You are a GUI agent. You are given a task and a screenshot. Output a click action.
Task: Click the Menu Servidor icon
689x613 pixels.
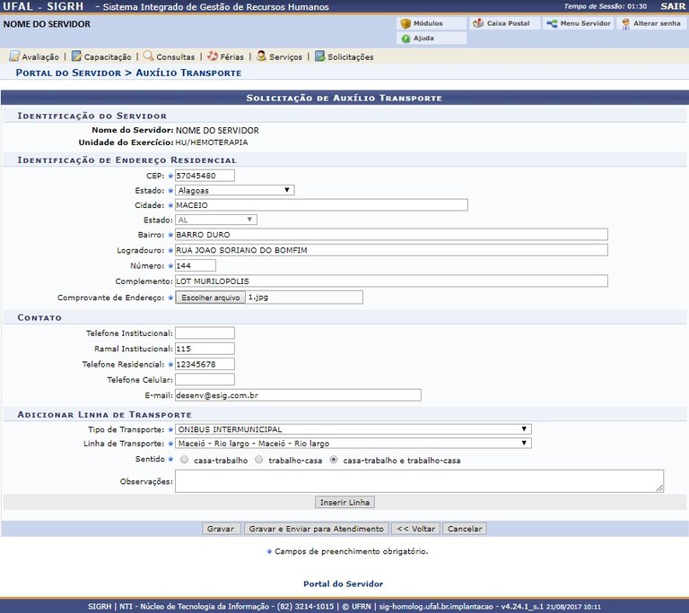(x=551, y=23)
